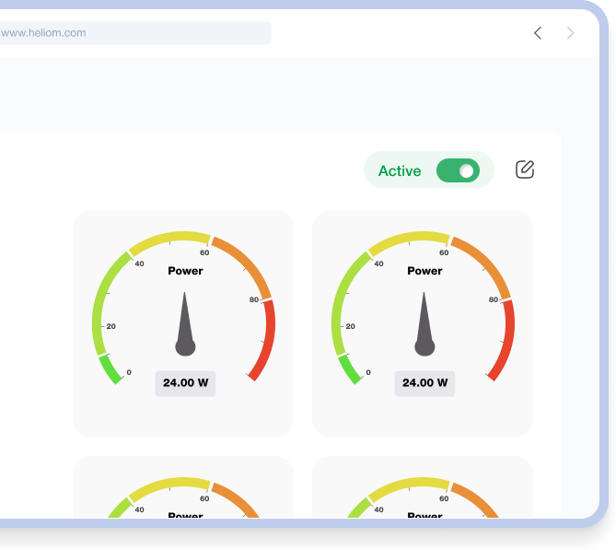616x550 pixels.
Task: Click the green Active status label
Action: [400, 170]
